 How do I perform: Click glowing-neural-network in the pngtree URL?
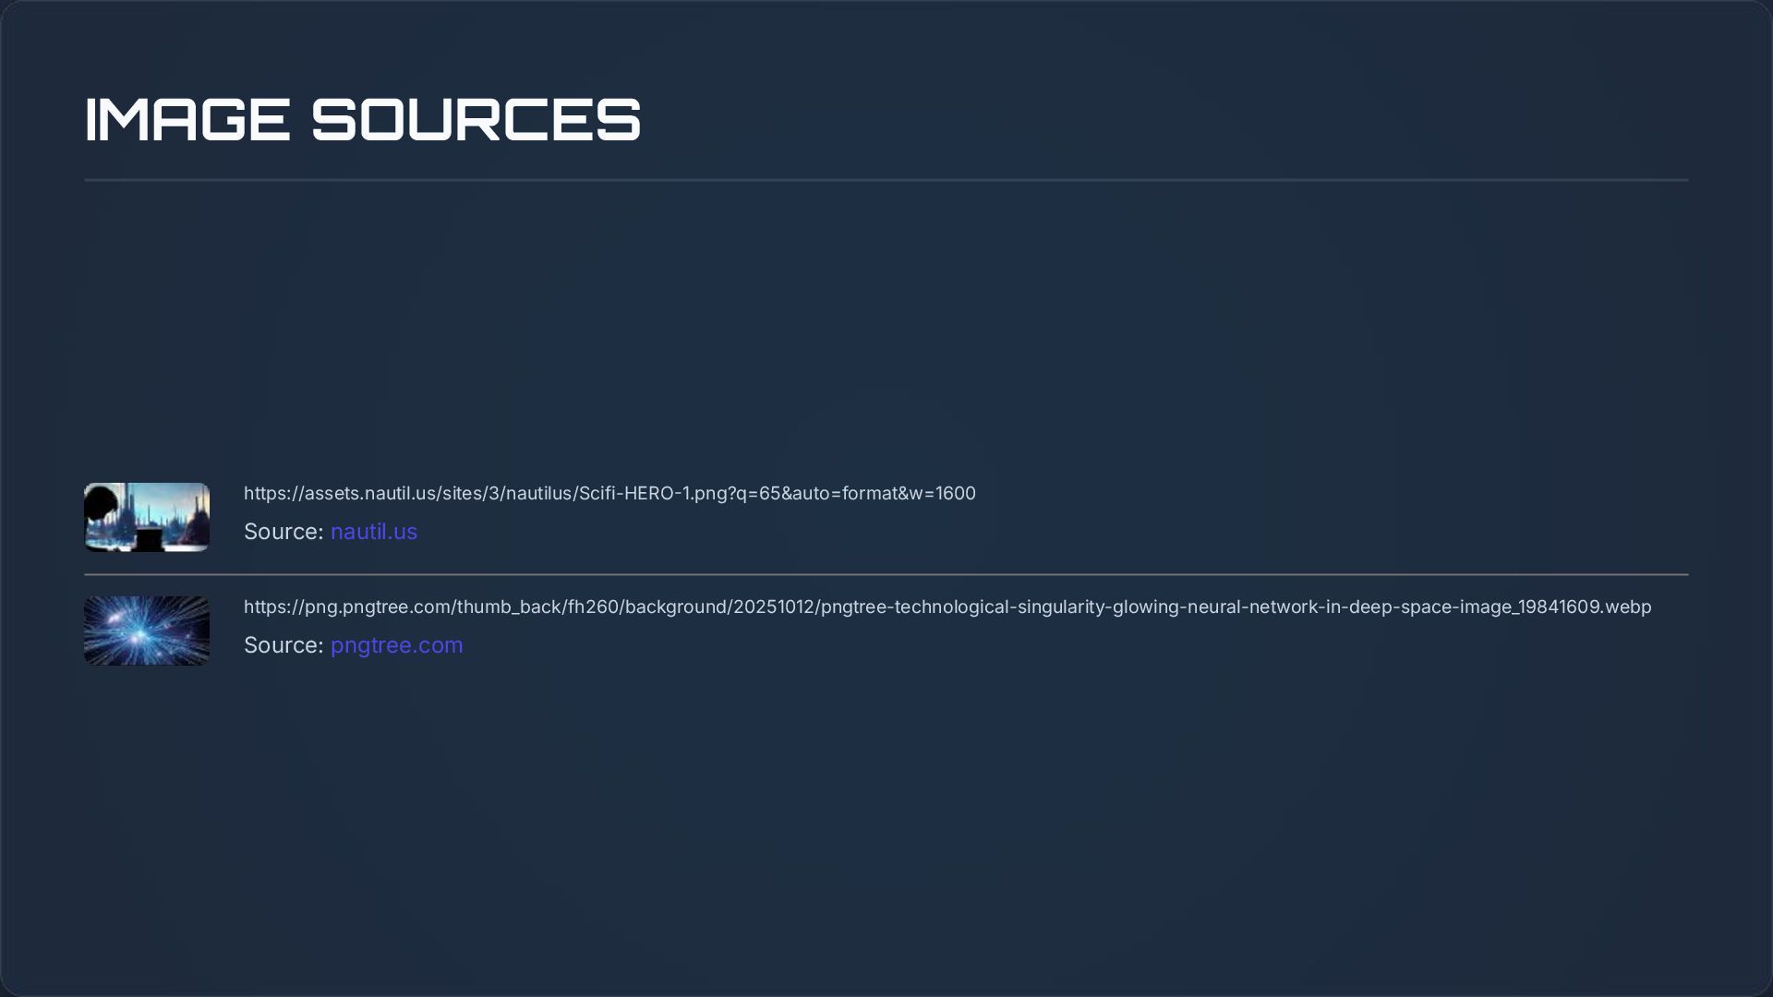coord(1215,607)
